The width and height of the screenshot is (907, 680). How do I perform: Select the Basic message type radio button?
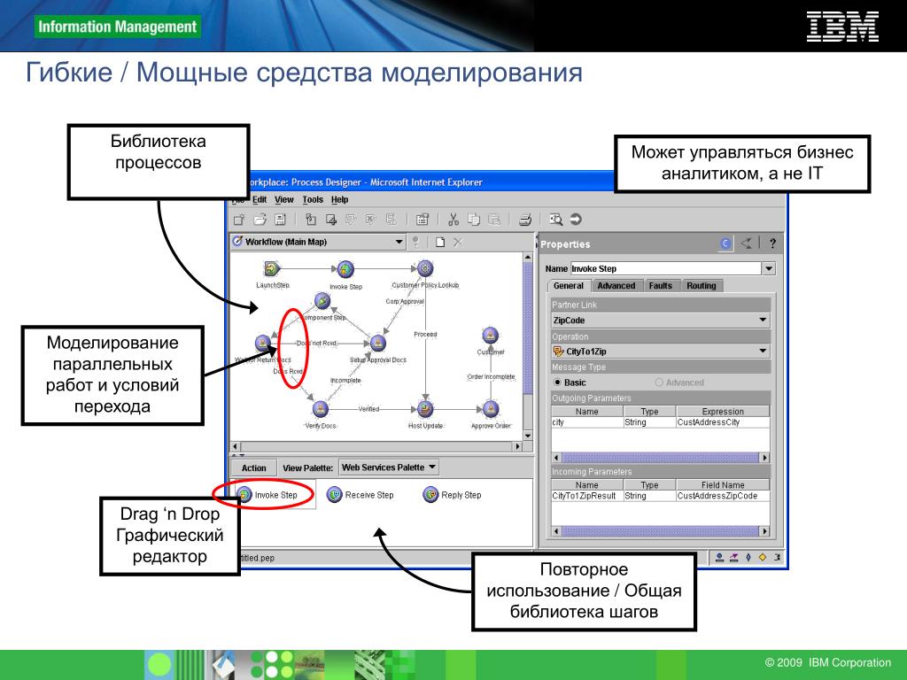point(558,382)
